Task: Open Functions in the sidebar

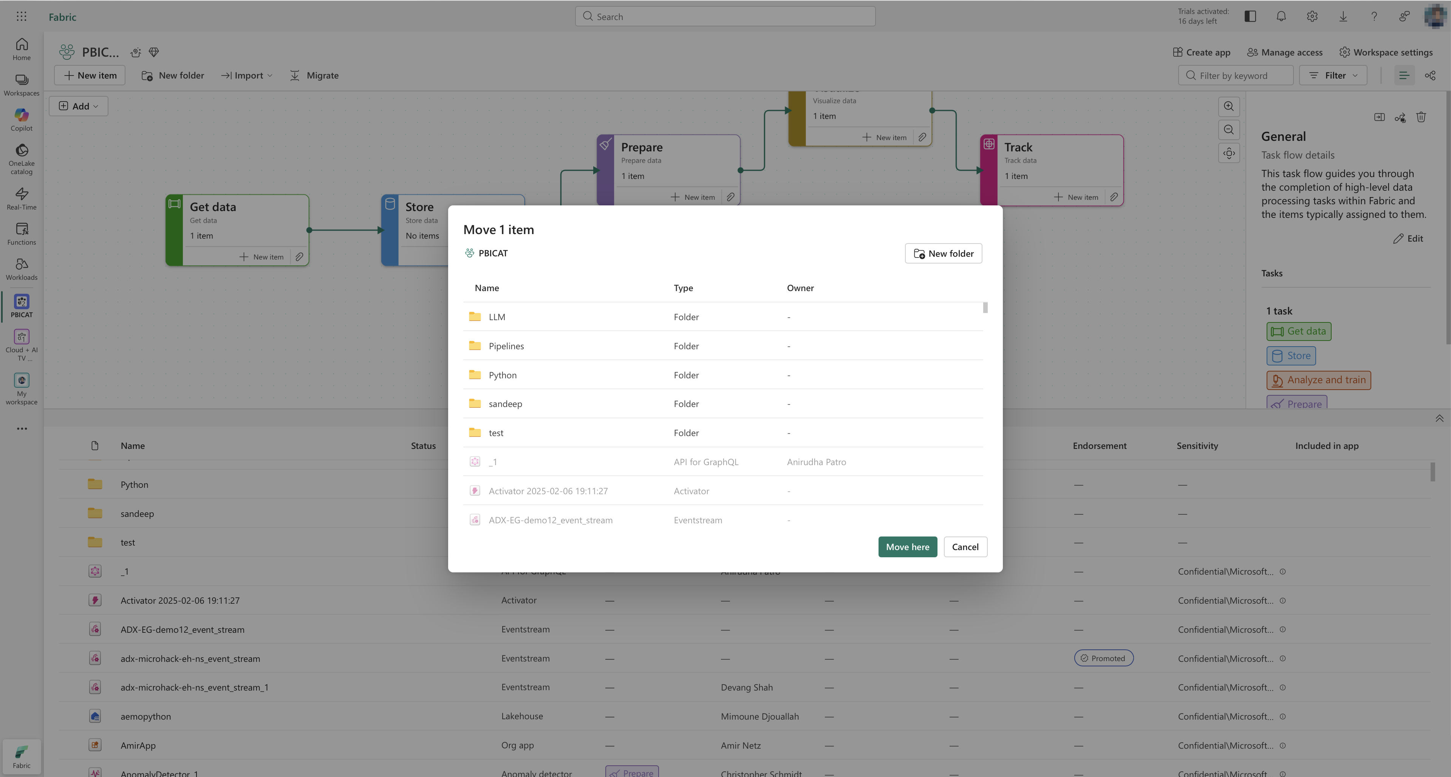Action: [x=22, y=234]
